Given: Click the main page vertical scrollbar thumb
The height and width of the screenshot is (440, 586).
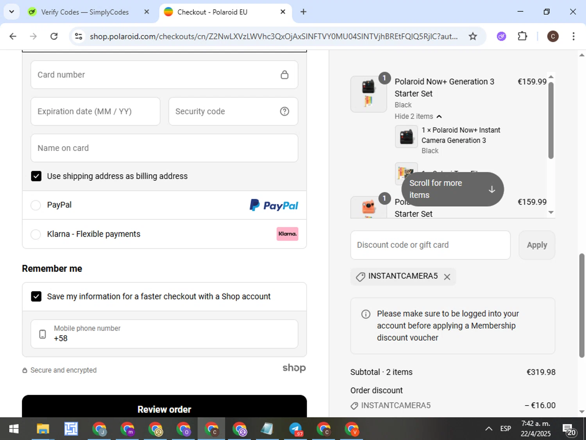Looking at the screenshot, I should (x=582, y=305).
